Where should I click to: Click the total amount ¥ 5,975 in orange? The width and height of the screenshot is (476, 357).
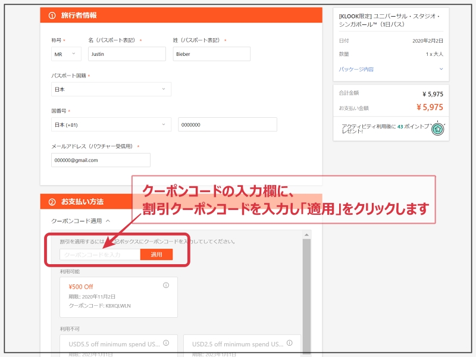(430, 107)
